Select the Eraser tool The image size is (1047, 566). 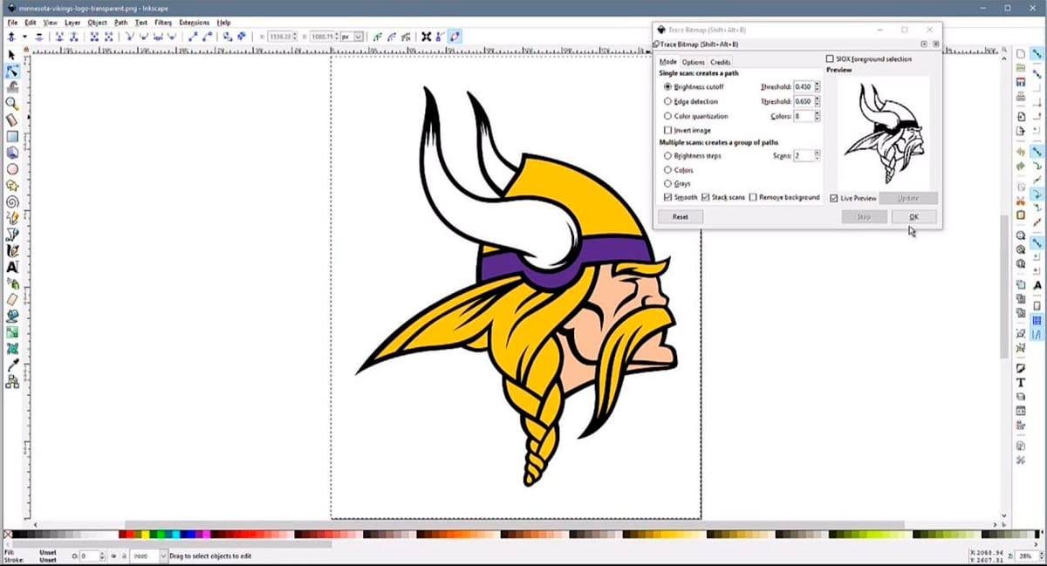[12, 299]
